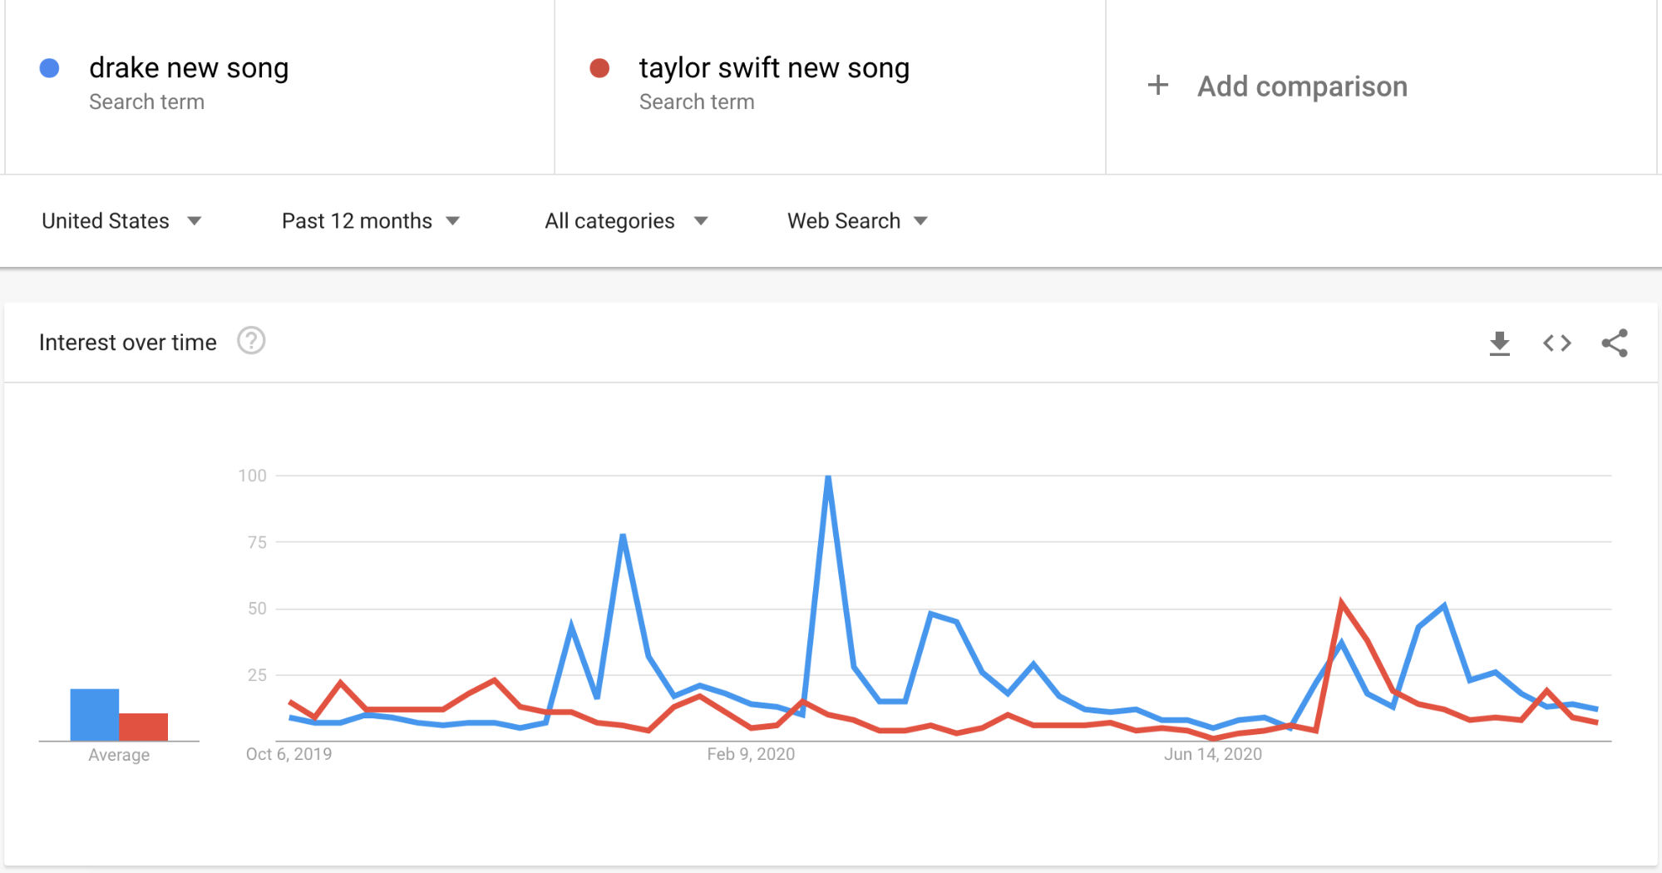This screenshot has height=873, width=1662.
Task: Click the red peak near 50 line
Action: (1341, 602)
